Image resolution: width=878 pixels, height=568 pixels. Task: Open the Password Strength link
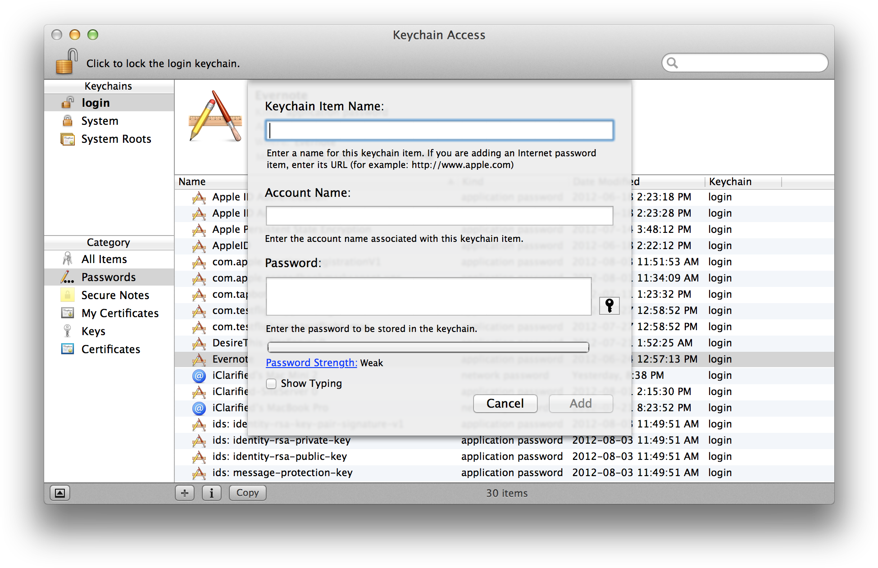(311, 363)
